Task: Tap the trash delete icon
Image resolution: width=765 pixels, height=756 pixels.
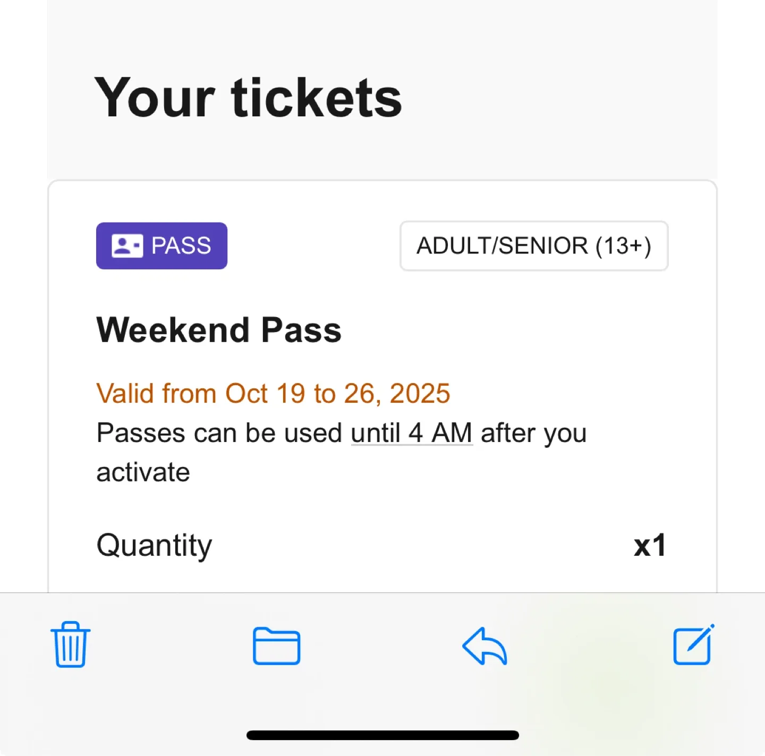Action: (69, 646)
